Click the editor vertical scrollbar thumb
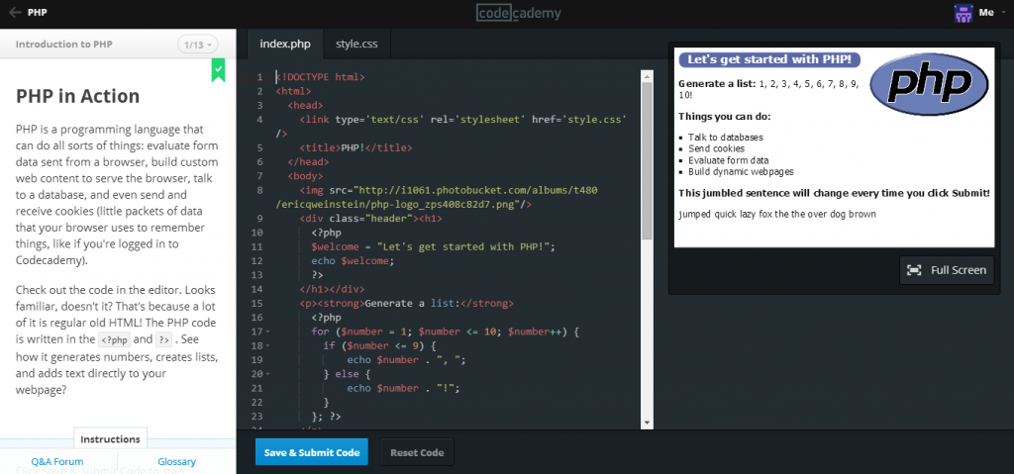This screenshot has height=474, width=1014. coord(648,161)
